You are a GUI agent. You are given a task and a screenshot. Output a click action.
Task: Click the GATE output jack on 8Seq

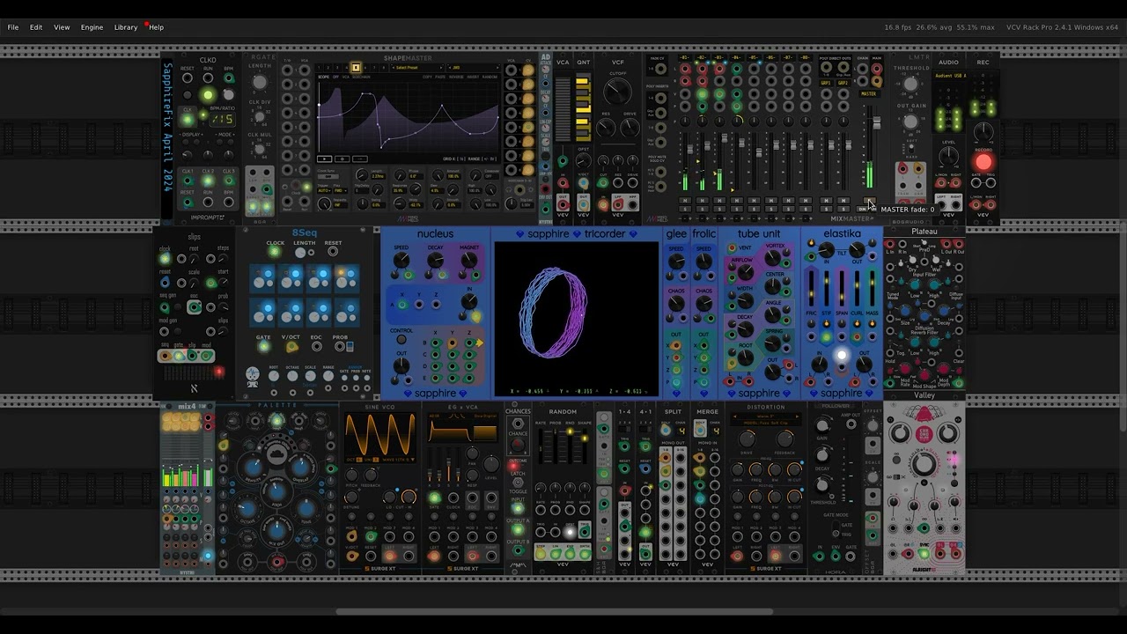tap(263, 346)
